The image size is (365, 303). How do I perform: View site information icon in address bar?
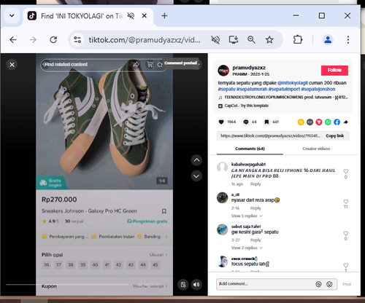[77, 39]
